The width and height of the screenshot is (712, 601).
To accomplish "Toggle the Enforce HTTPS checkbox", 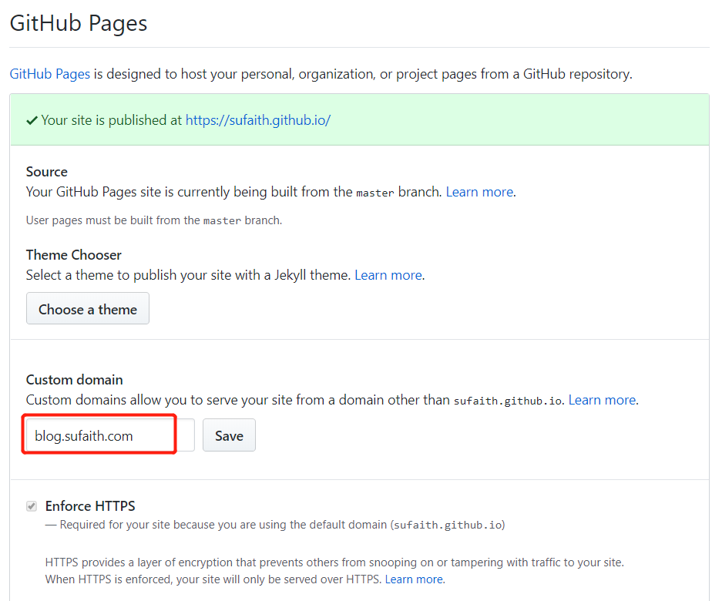I will tap(32, 505).
